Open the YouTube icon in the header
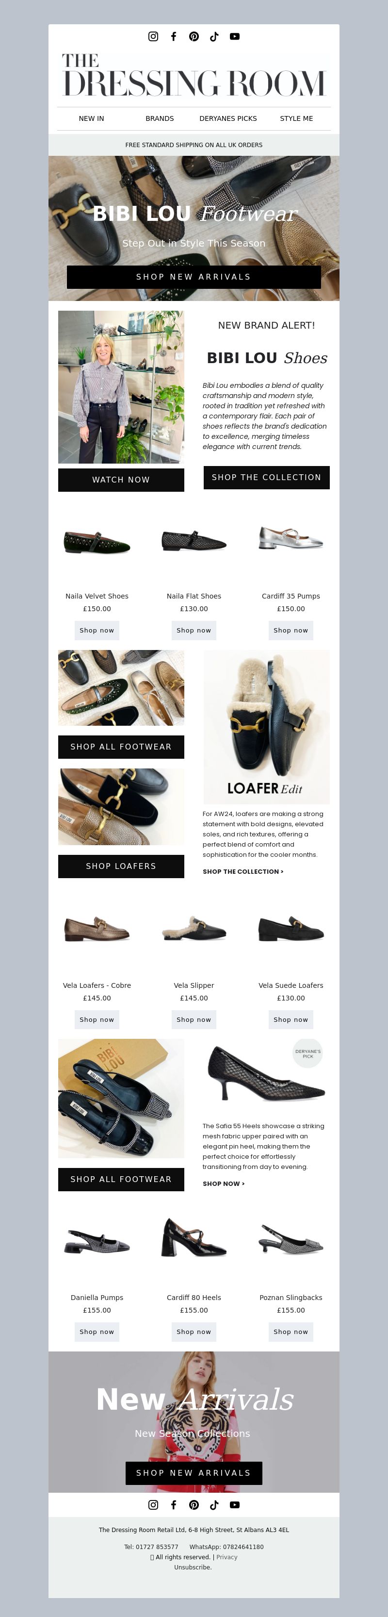Viewport: 388px width, 1617px height. [x=234, y=36]
